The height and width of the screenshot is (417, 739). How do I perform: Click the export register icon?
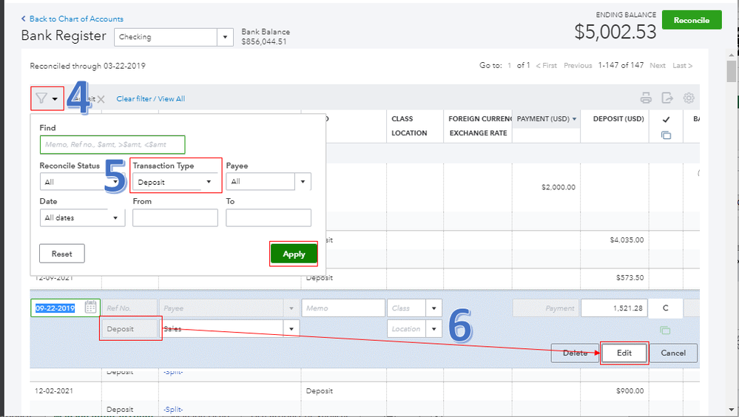click(x=667, y=98)
